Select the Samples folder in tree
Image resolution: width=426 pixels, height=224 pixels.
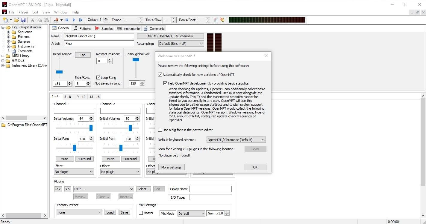coord(24,42)
